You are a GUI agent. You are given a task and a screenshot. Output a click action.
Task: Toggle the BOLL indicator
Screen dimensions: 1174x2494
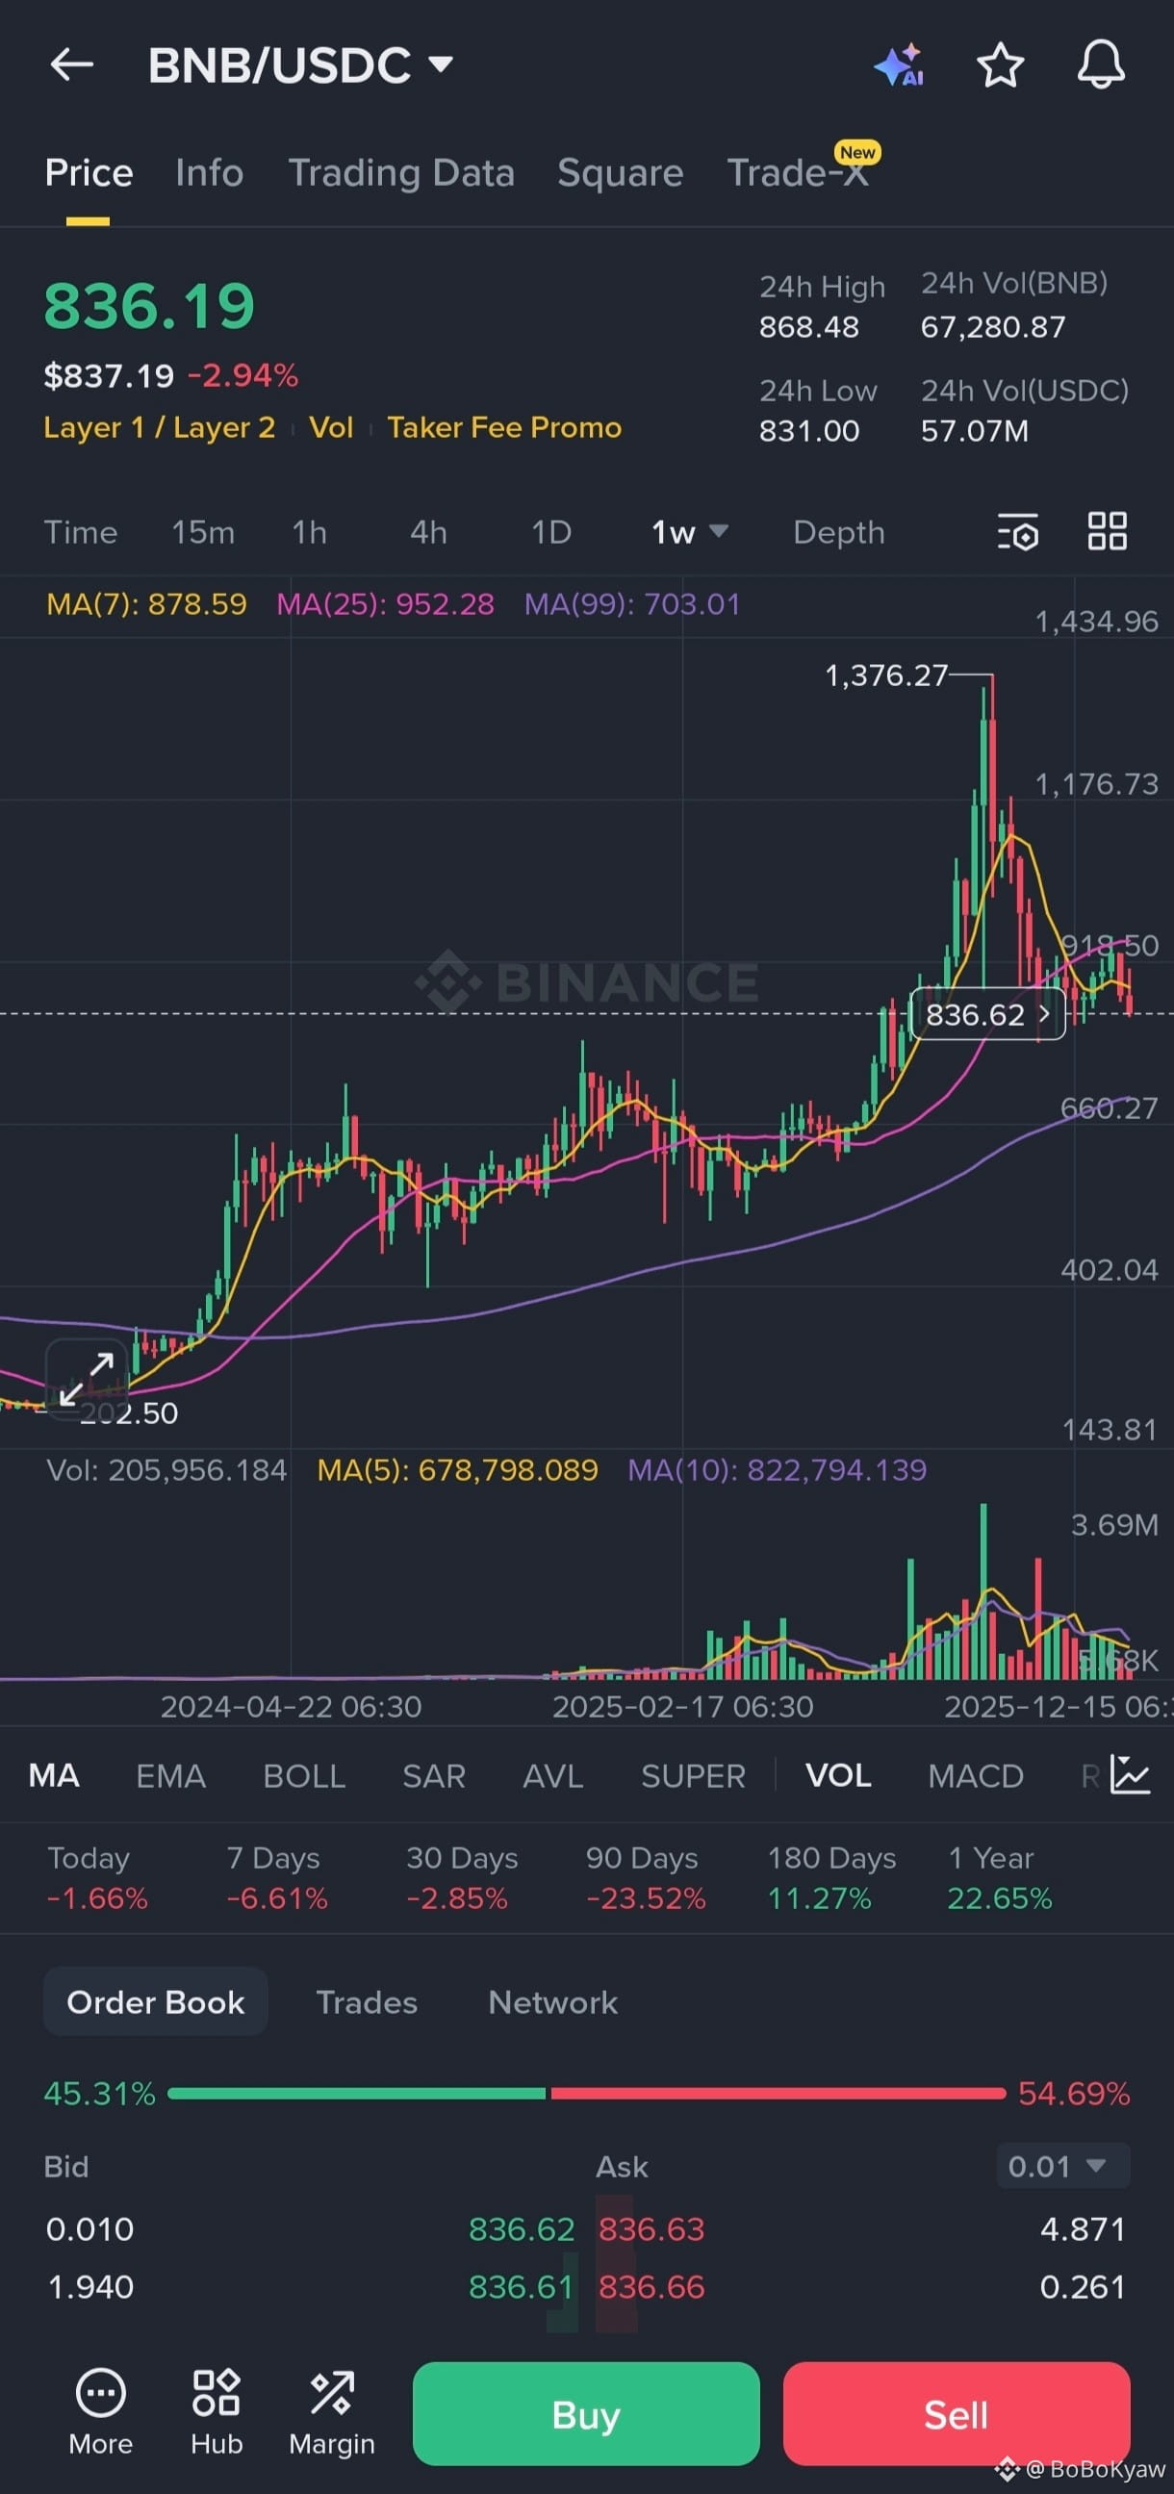304,1774
